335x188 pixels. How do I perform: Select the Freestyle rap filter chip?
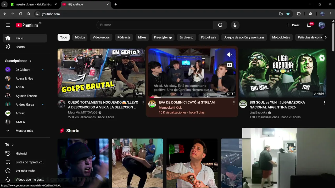point(163,37)
